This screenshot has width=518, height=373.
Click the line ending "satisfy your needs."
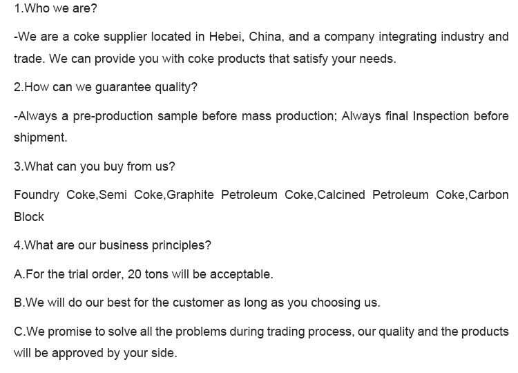click(205, 59)
